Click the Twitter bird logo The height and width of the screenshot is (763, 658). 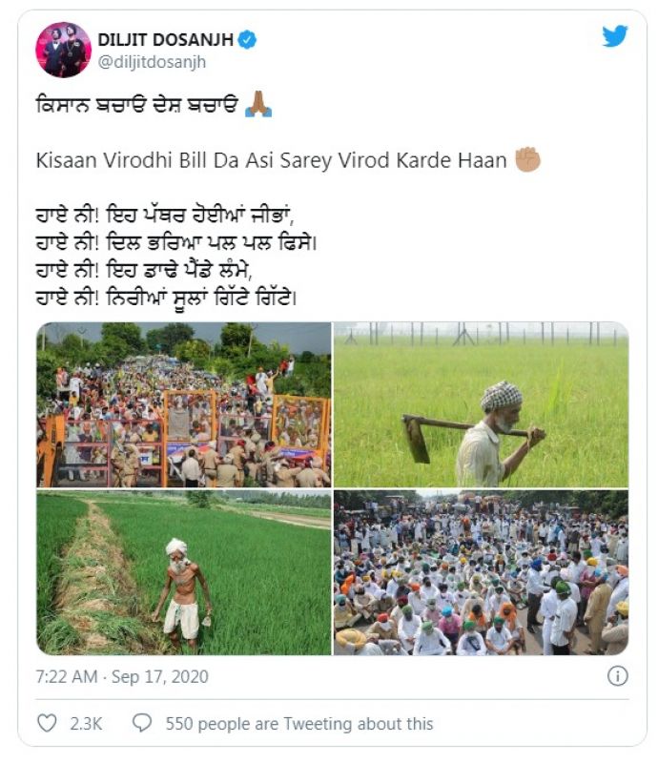pyautogui.click(x=615, y=36)
